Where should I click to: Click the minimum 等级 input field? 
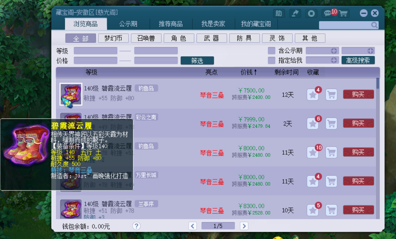coord(95,51)
